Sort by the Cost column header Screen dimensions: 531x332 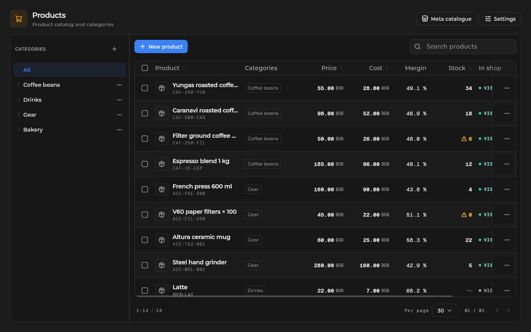coord(378,68)
